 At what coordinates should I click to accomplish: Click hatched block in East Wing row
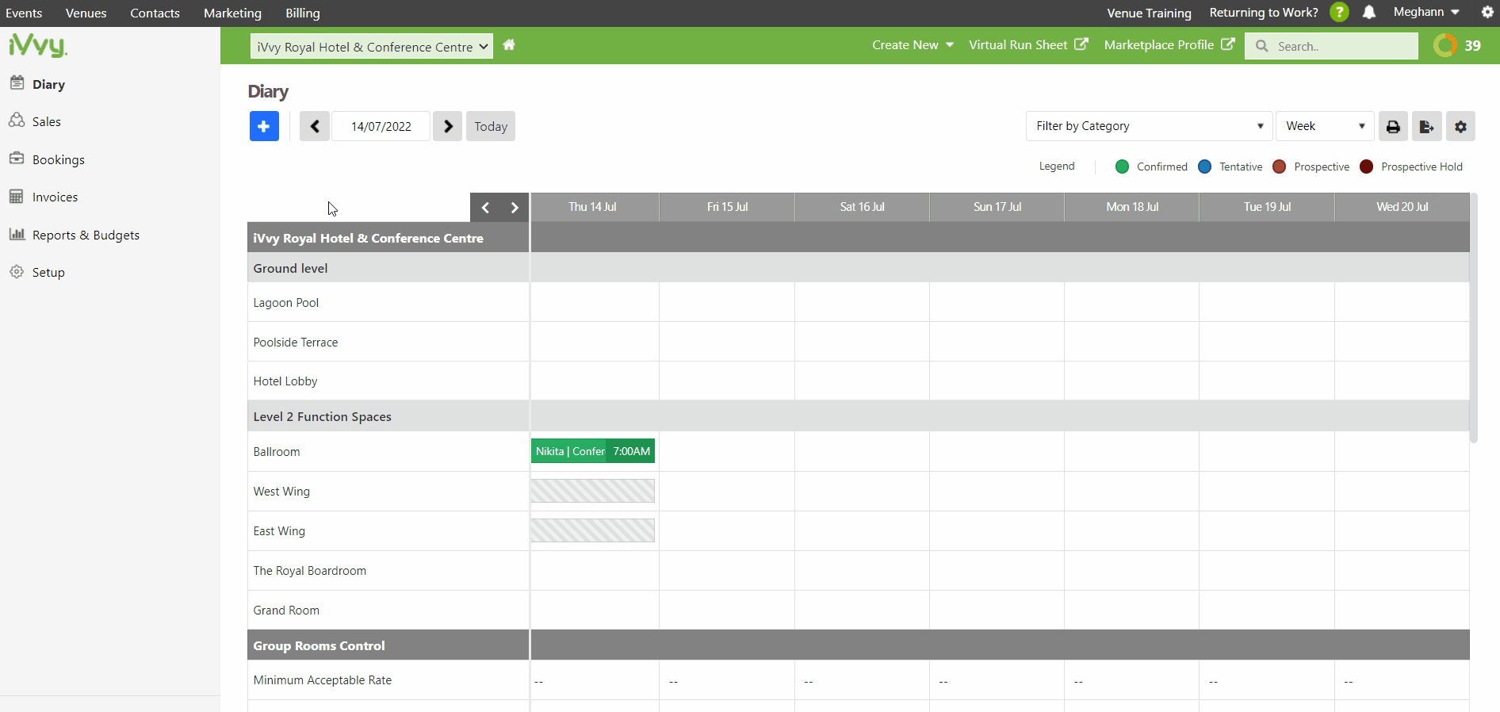(593, 530)
